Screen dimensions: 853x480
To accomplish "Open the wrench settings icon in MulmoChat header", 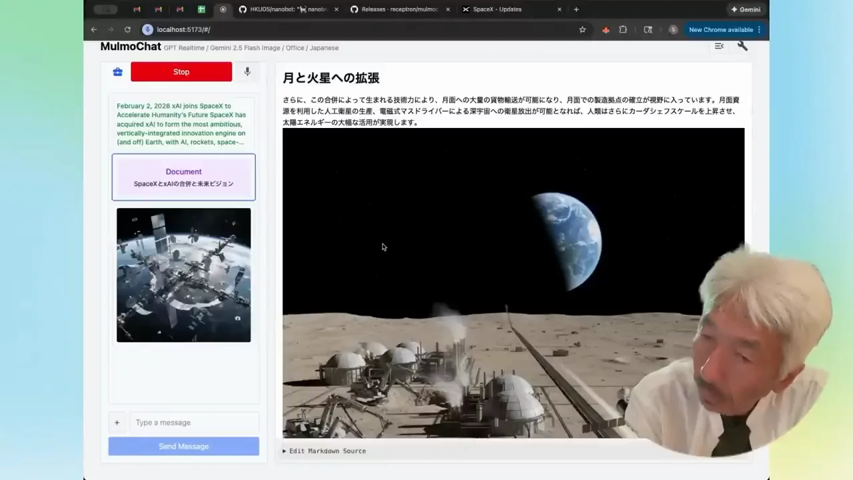I will pos(742,46).
